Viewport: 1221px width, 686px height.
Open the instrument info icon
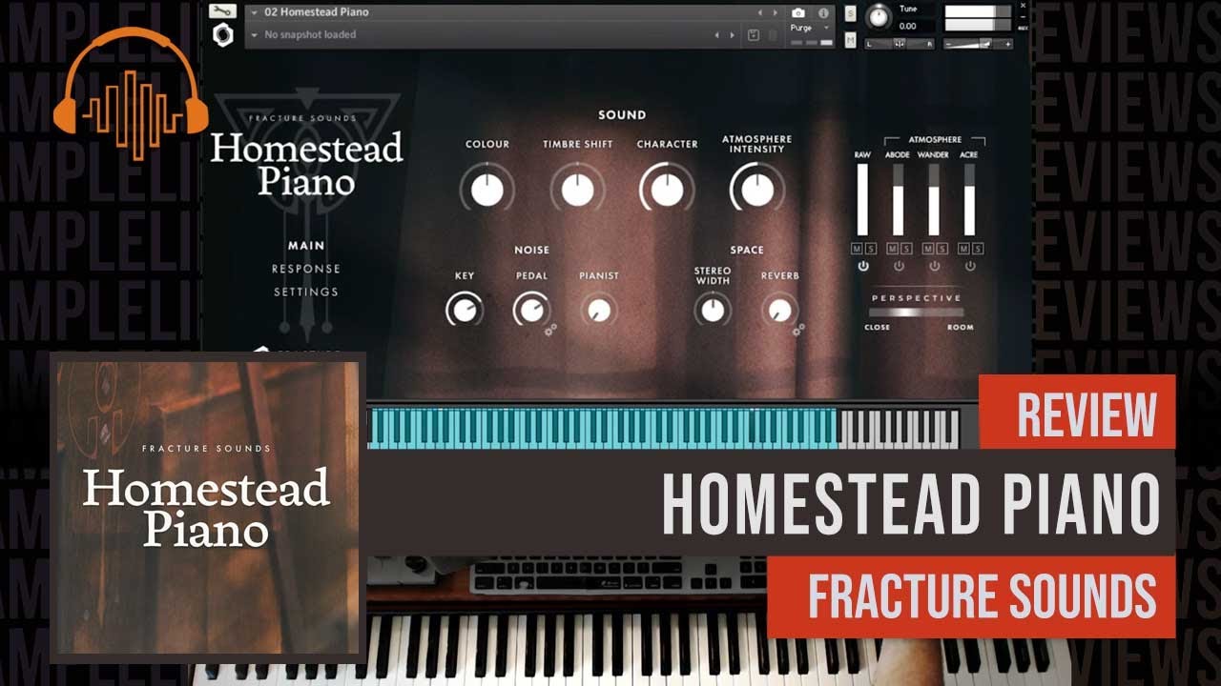823,12
